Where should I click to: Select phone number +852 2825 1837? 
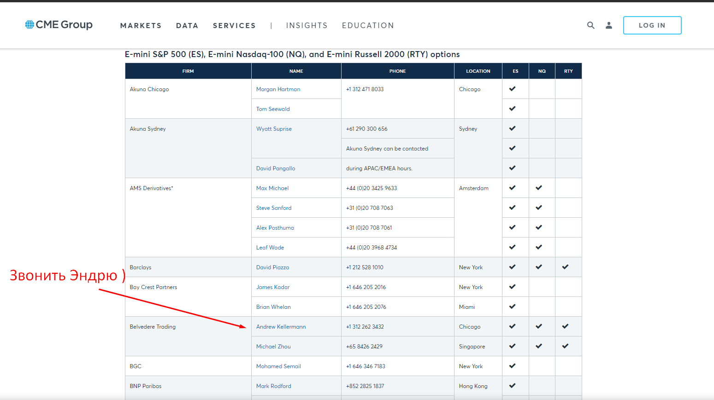(365, 386)
